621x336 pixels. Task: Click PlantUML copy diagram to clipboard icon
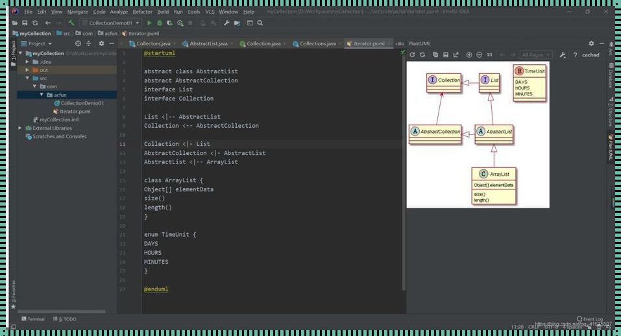pyautogui.click(x=435, y=55)
